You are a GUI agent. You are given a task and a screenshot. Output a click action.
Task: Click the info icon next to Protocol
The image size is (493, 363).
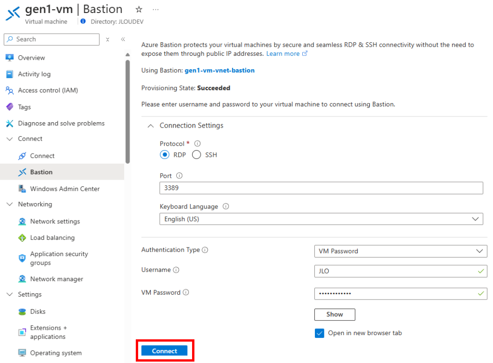[x=197, y=143]
